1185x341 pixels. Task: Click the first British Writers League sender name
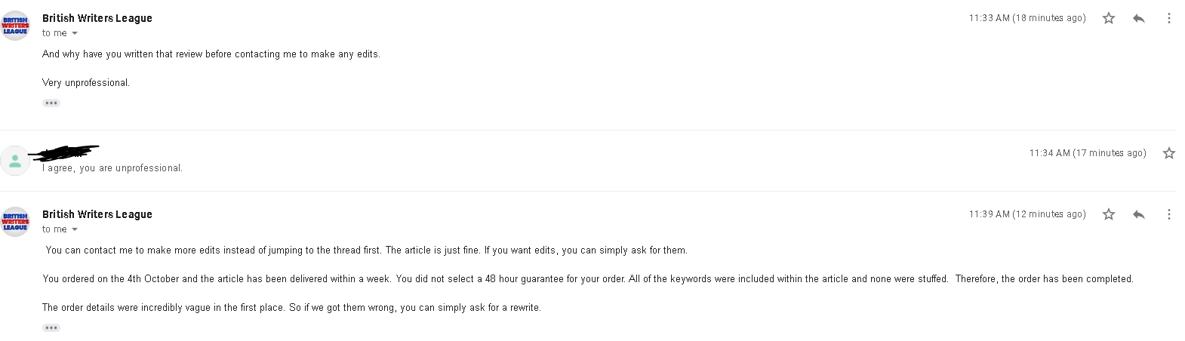[x=97, y=18]
